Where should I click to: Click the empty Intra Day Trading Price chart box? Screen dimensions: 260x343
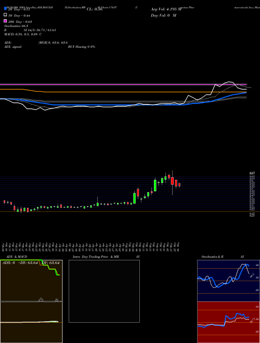pos(104,291)
